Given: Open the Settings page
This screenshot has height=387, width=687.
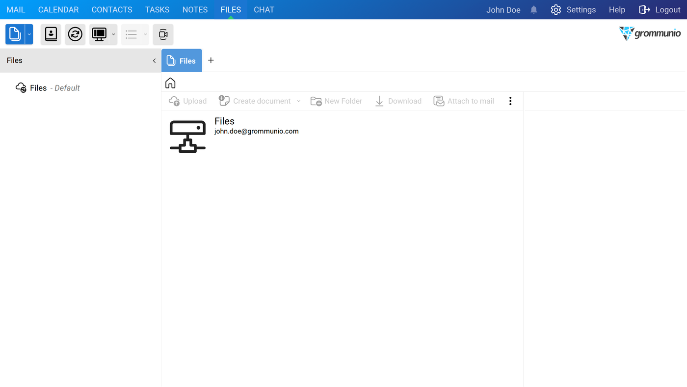Looking at the screenshot, I should pos(581,10).
